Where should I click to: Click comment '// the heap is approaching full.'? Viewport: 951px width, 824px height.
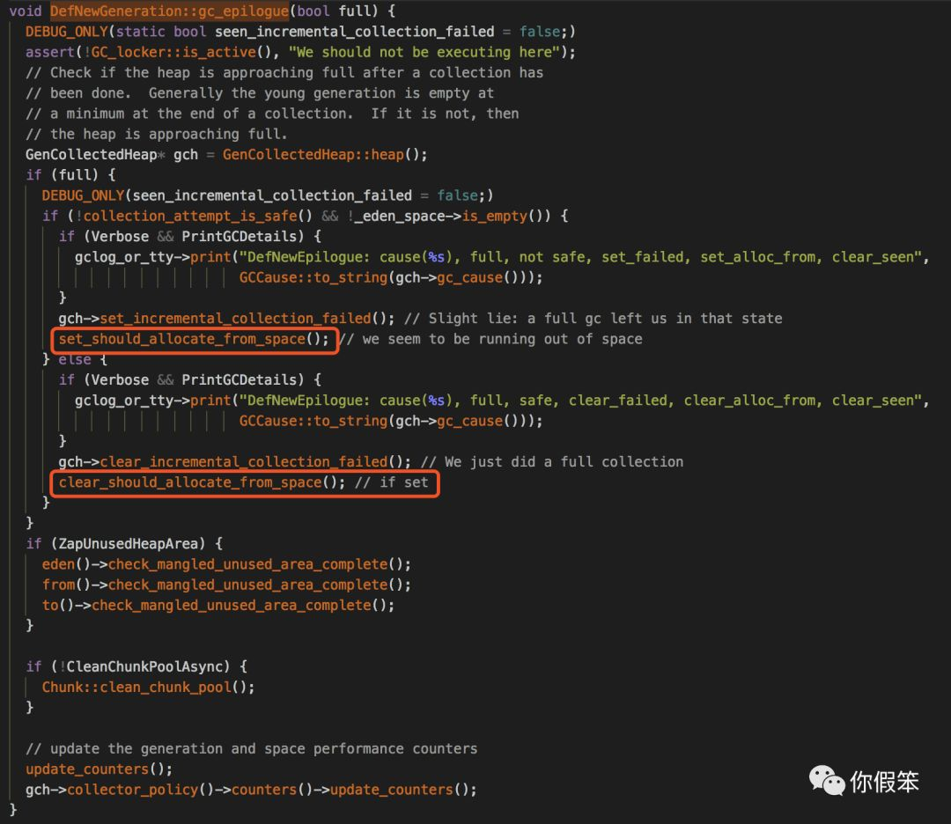coord(157,134)
